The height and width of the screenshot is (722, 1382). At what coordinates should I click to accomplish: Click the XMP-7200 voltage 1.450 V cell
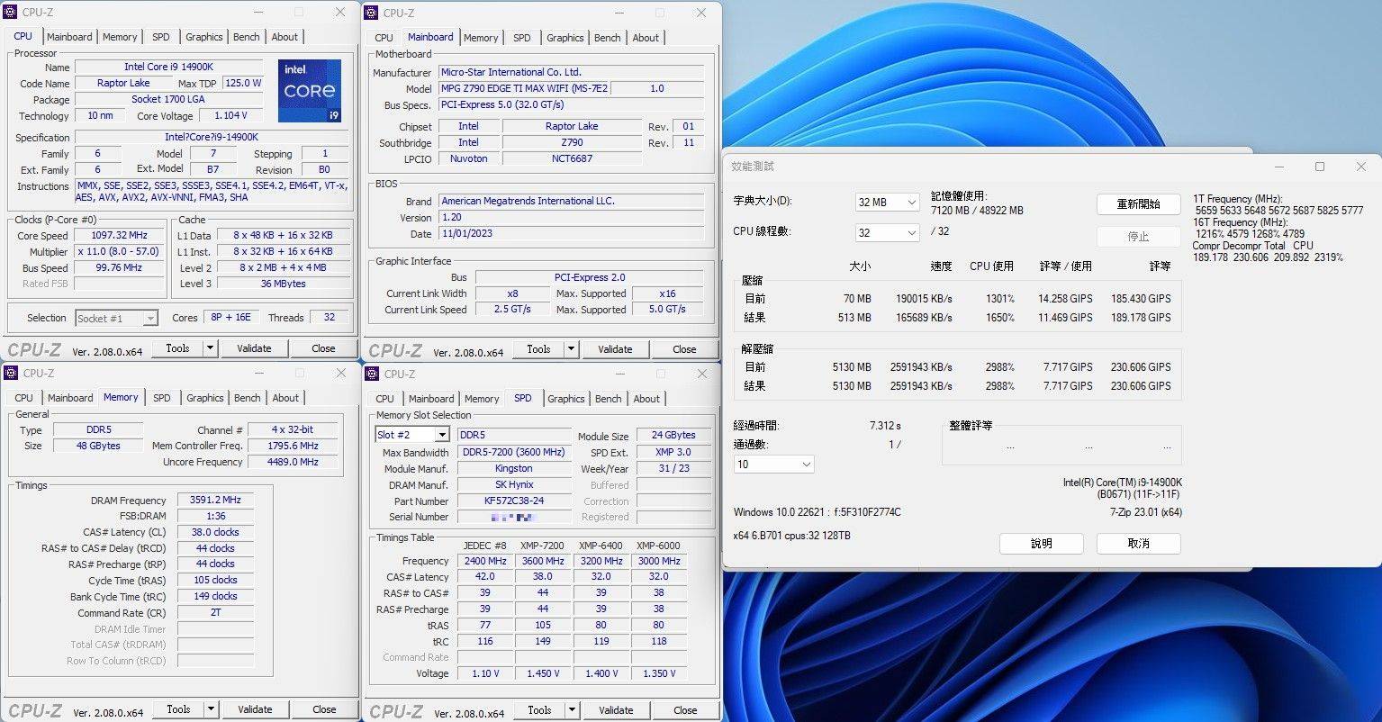[543, 673]
